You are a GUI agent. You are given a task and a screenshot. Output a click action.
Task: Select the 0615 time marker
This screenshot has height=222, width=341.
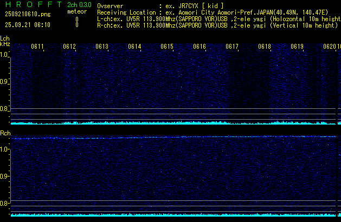(x=167, y=47)
